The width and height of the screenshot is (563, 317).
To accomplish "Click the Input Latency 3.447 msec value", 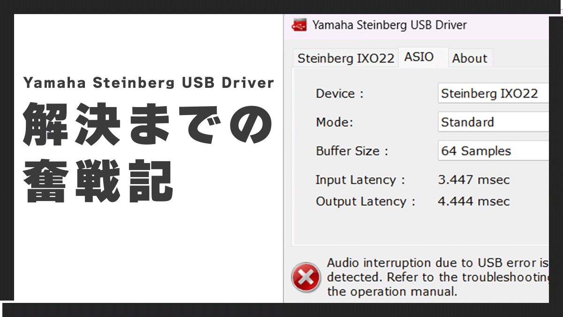I will pyautogui.click(x=473, y=180).
